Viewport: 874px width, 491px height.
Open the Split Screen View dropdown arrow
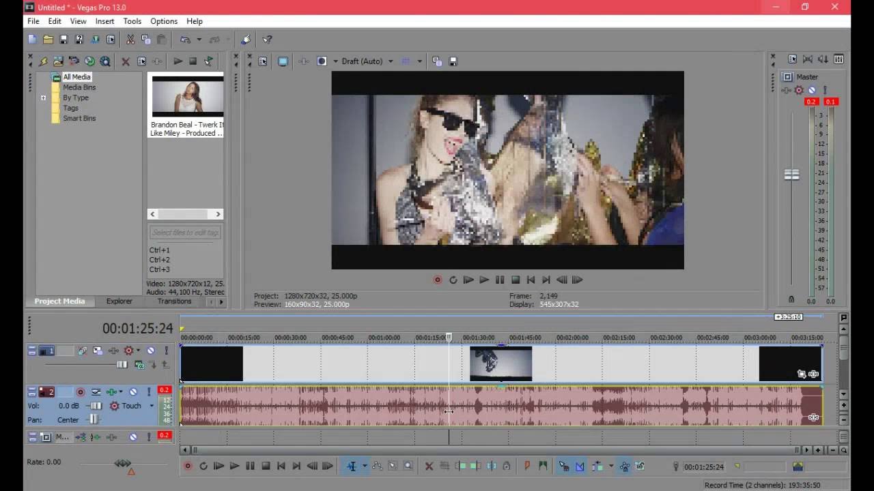[335, 61]
